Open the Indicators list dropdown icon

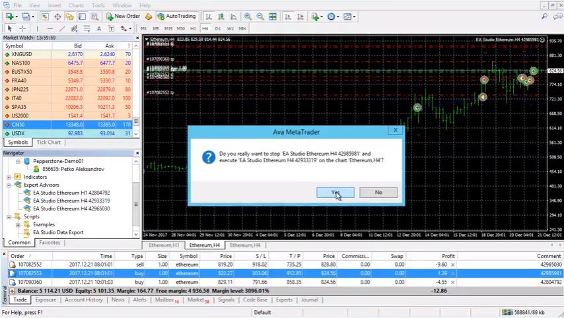(317, 16)
